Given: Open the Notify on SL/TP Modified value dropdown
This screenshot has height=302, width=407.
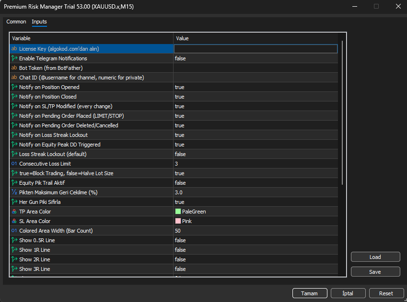Looking at the screenshot, I should click(x=256, y=106).
